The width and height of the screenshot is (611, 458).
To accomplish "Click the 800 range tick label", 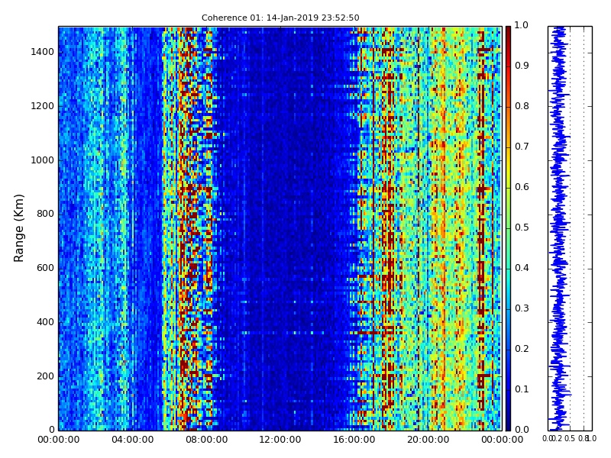I will point(45,214).
